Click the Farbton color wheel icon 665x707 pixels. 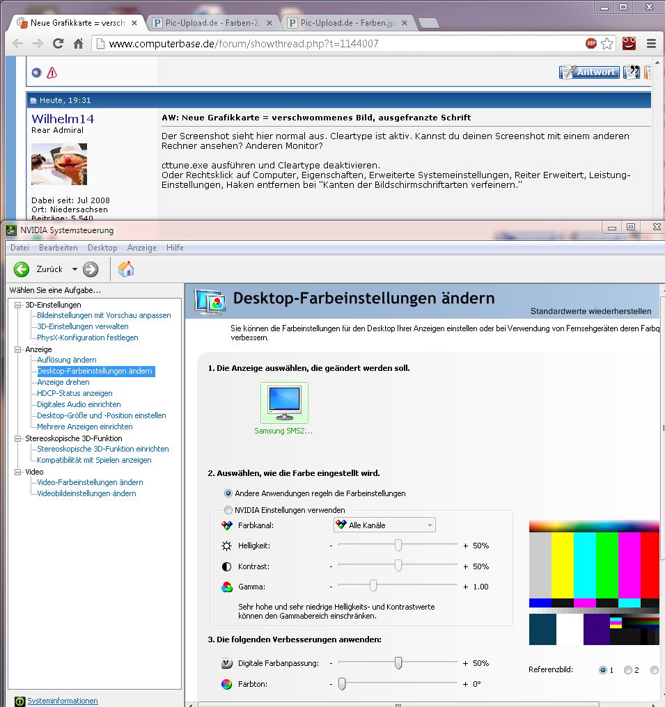(x=226, y=685)
